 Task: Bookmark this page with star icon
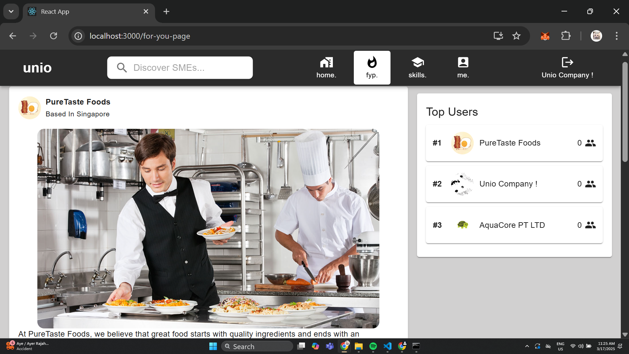coord(516,36)
